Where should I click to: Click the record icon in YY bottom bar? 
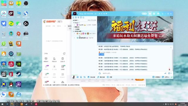click(108, 77)
